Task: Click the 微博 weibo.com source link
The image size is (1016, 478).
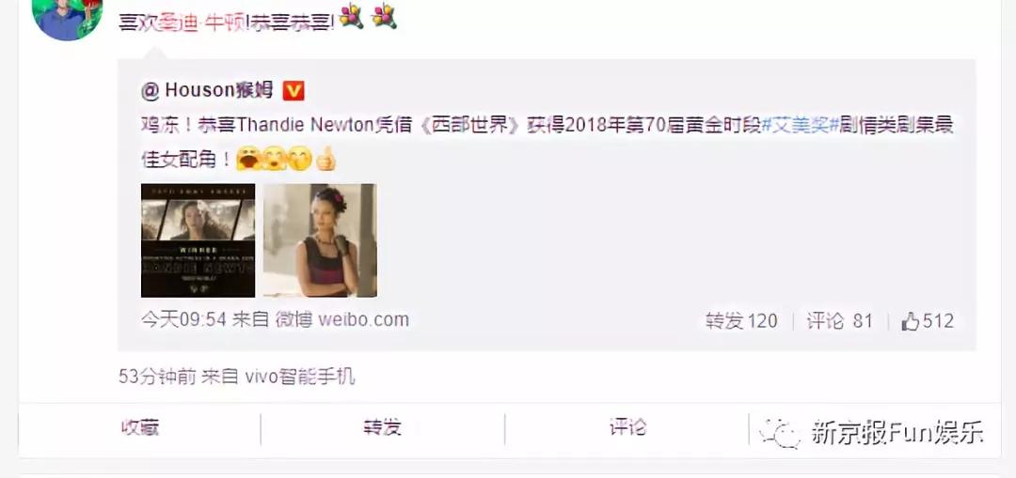Action: coord(342,319)
